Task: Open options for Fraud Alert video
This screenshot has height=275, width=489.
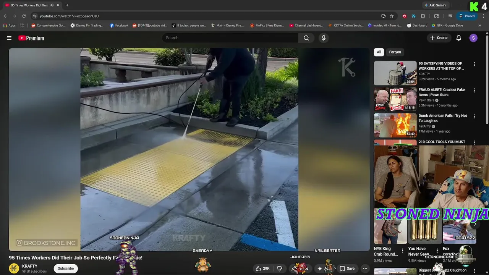Action: pyautogui.click(x=474, y=91)
